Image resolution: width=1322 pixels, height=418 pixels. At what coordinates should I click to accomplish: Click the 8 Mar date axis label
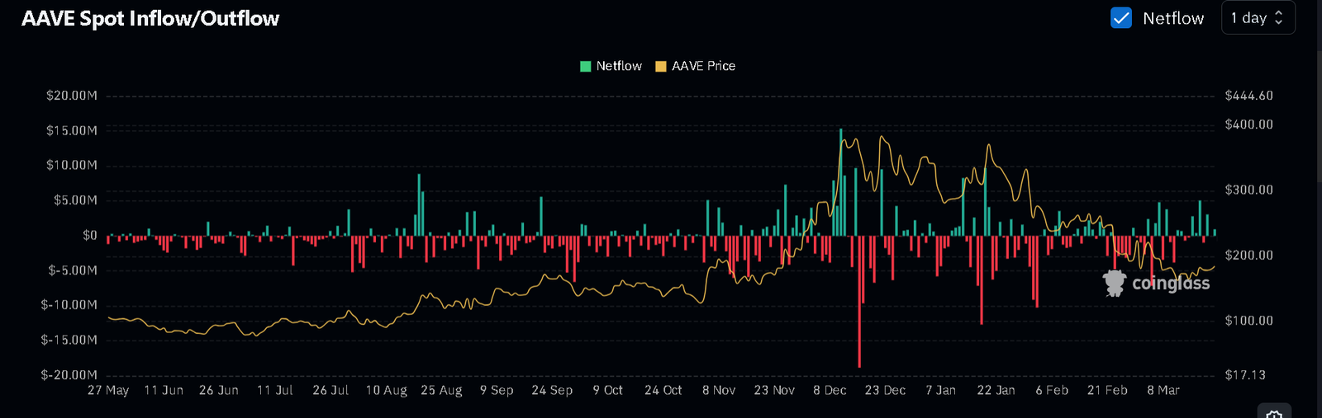[1163, 390]
